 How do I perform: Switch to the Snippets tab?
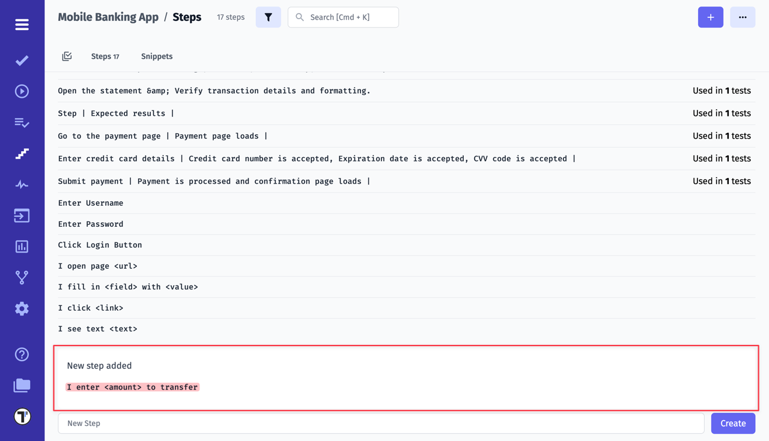point(156,56)
